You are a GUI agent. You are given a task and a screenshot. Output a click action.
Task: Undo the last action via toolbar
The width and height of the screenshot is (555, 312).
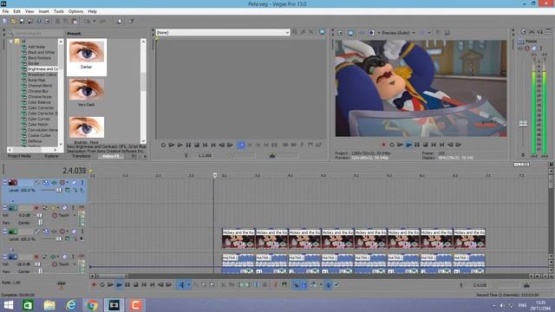tap(87, 21)
